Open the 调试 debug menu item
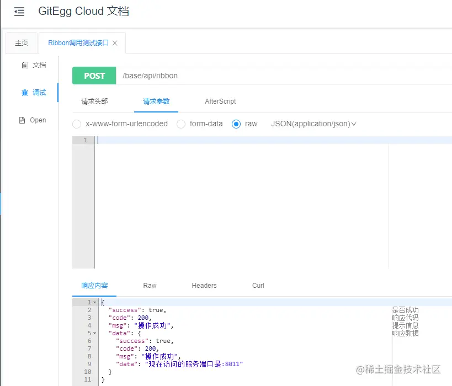 click(34, 93)
